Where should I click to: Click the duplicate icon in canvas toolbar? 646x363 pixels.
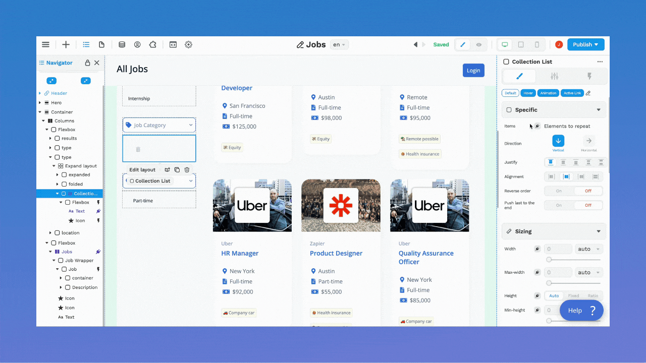click(177, 170)
